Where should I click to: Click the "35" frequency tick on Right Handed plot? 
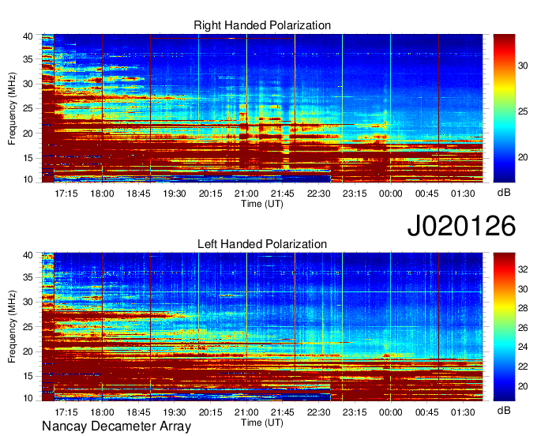coord(28,59)
